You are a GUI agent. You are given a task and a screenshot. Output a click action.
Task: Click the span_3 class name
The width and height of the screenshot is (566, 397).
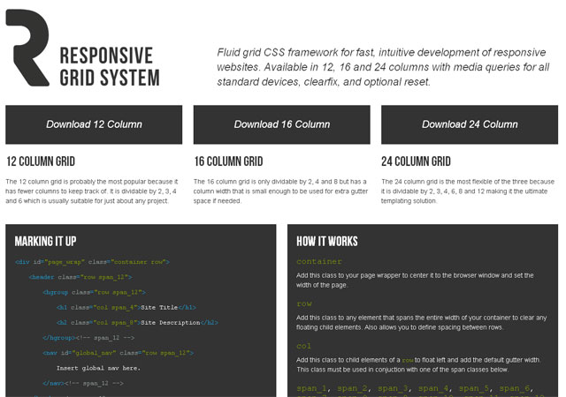(393, 388)
